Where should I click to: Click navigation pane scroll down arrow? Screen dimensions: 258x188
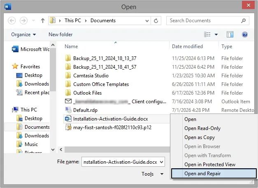tap(53, 150)
